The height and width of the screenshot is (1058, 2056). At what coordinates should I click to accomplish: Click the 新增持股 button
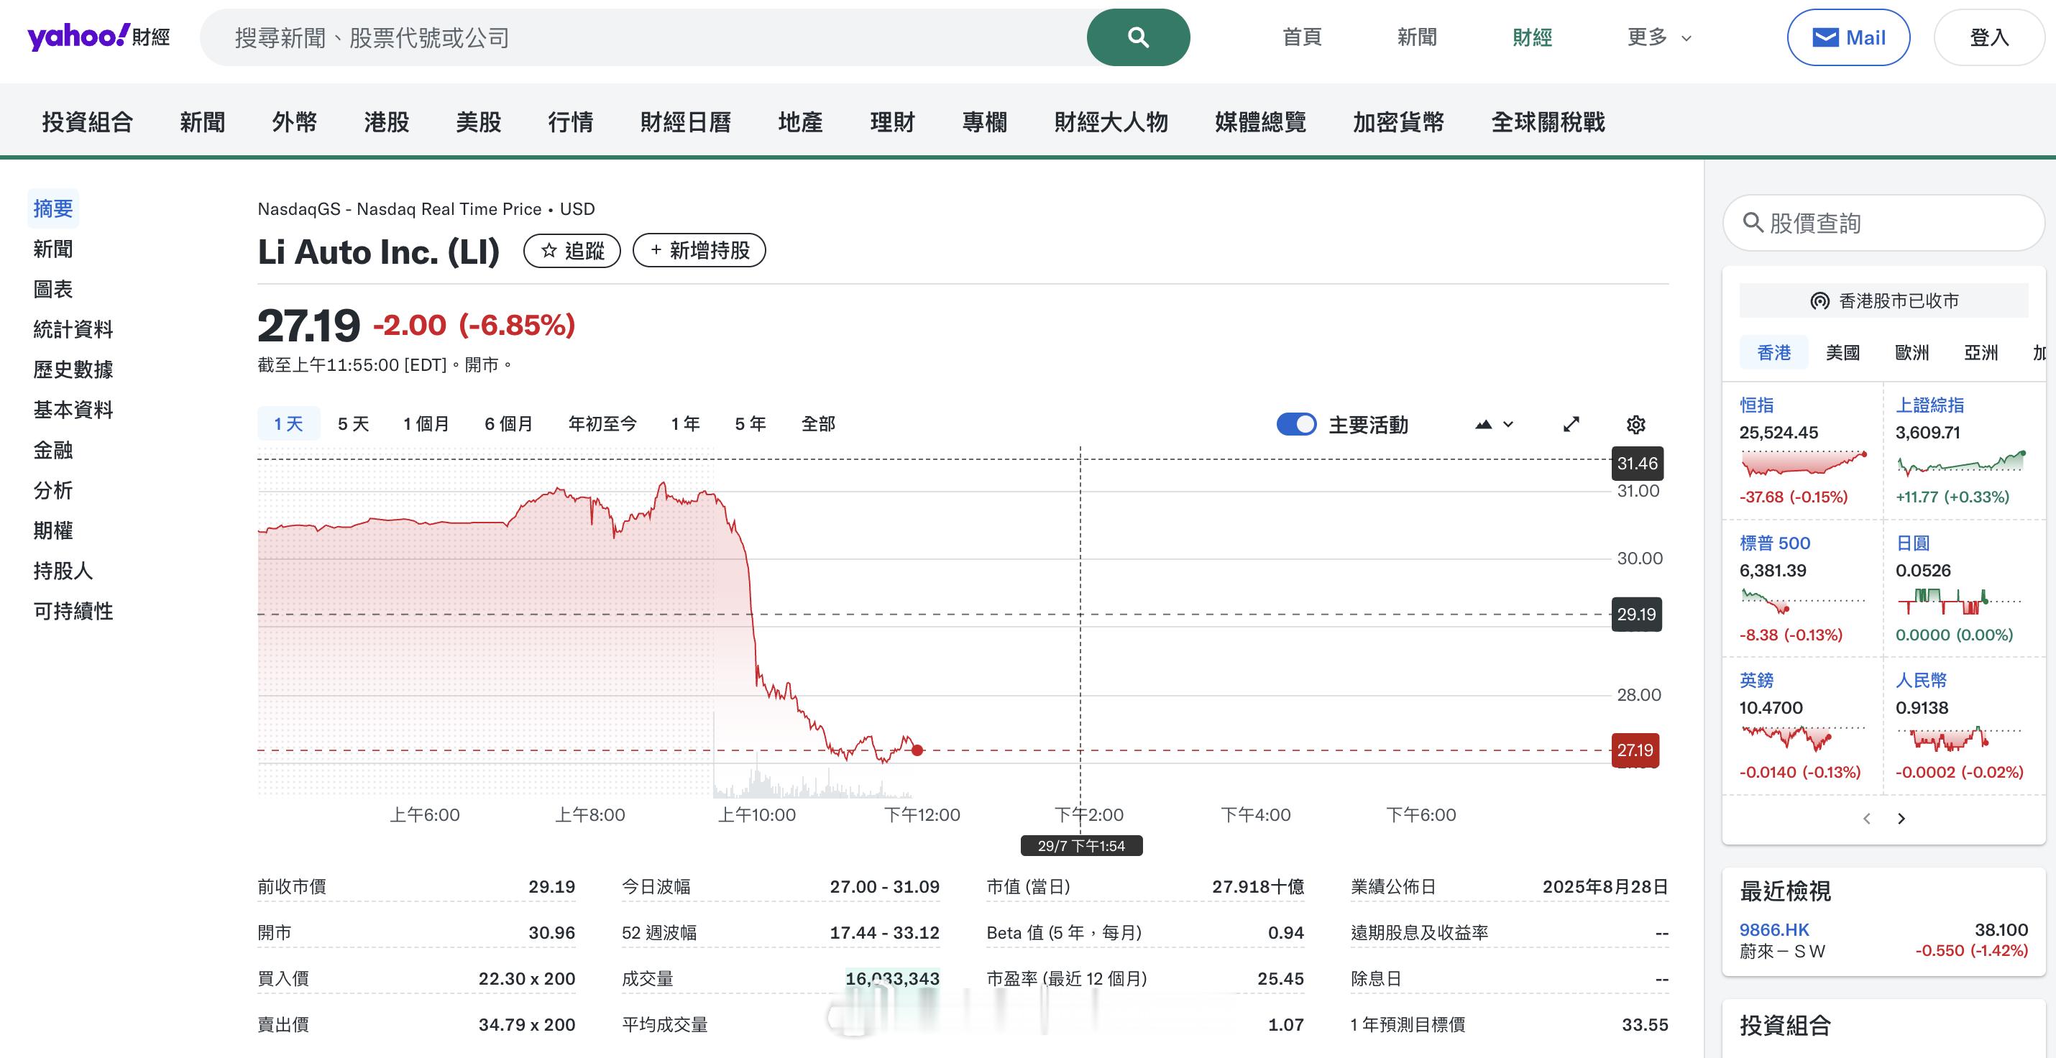(x=699, y=251)
